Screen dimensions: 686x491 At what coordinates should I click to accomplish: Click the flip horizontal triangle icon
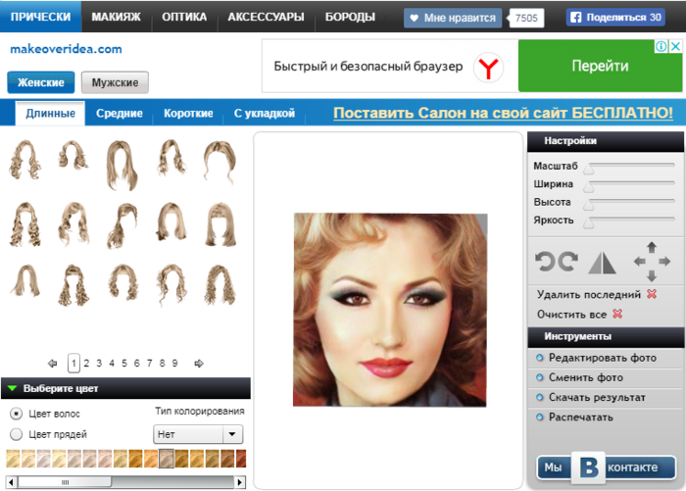tap(602, 262)
